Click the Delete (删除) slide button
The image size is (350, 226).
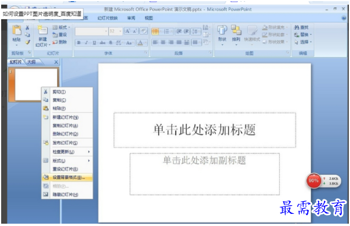tap(60, 42)
